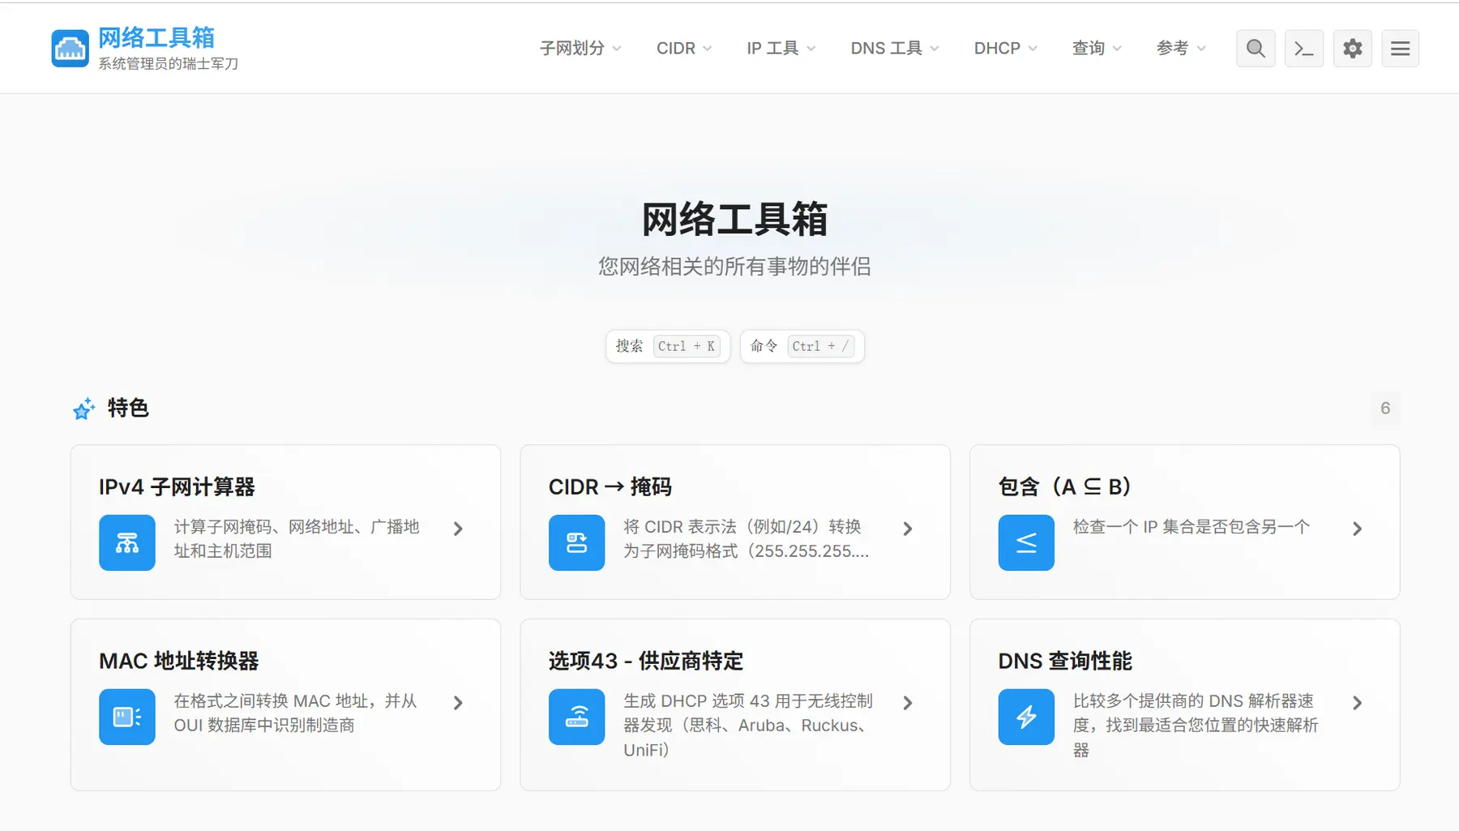Open settings via the gear icon

point(1353,49)
